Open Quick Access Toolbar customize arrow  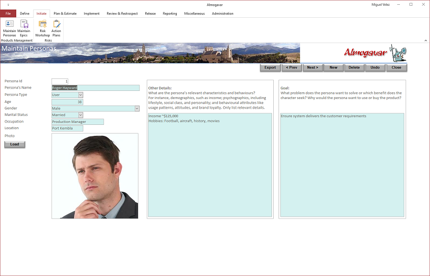[x=8, y=5]
